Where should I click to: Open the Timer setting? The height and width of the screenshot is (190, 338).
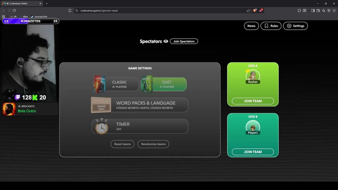click(140, 126)
